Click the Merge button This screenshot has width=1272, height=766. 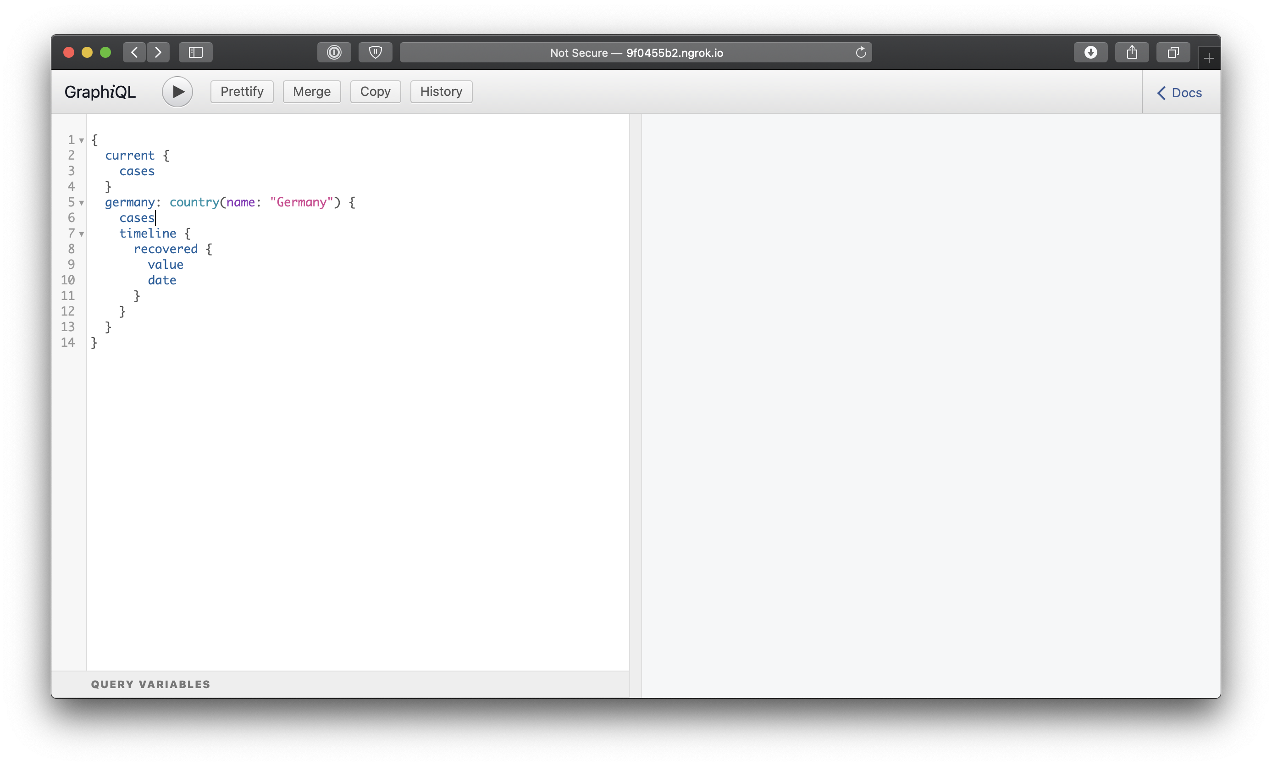312,91
